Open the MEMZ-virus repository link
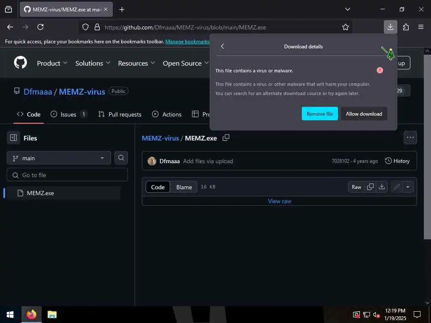The image size is (431, 323). tap(82, 91)
